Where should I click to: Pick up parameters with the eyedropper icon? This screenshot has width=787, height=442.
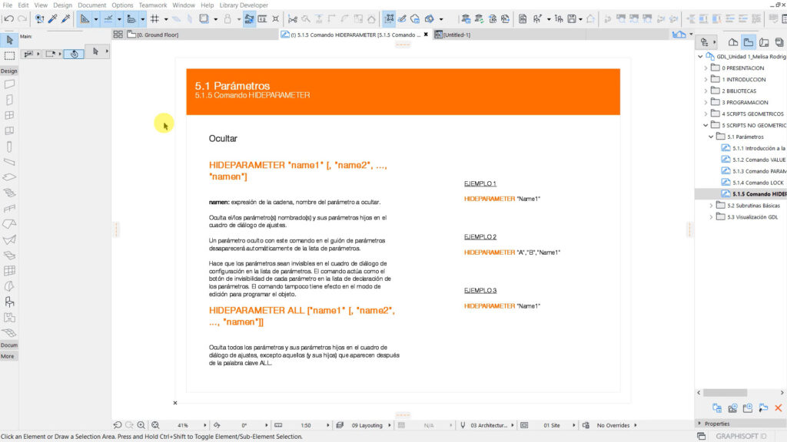point(53,18)
